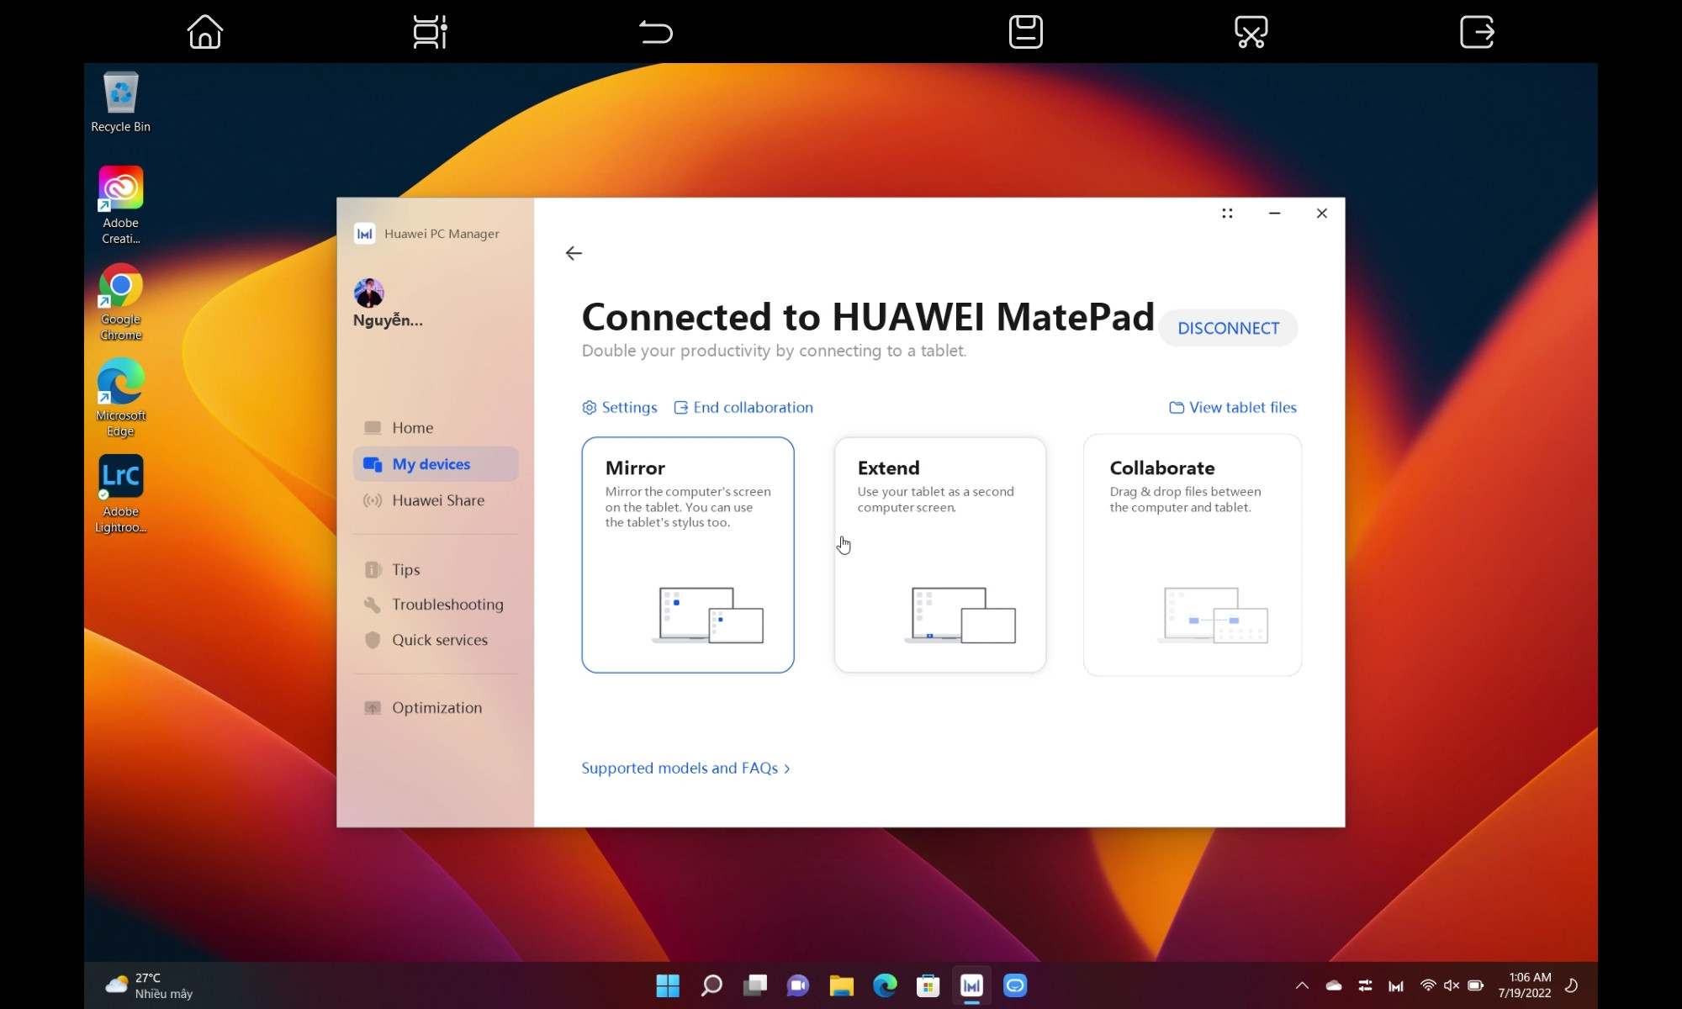Image resolution: width=1682 pixels, height=1009 pixels.
Task: Click the PC Manager tray icon
Action: pos(1396,986)
